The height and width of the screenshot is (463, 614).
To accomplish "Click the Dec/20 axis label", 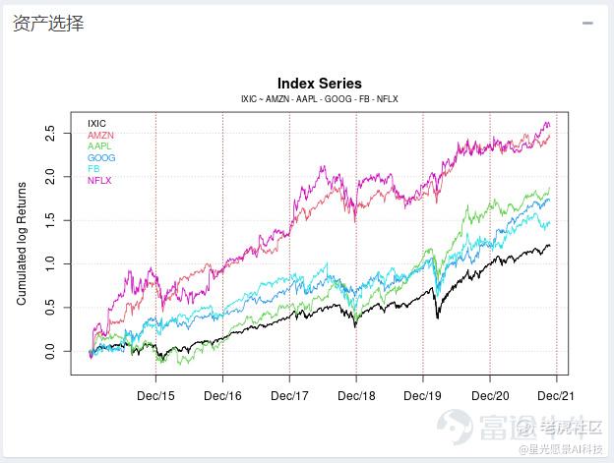I will click(x=490, y=396).
